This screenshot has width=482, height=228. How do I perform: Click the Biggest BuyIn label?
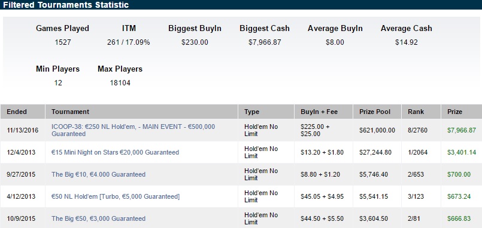[x=195, y=29]
